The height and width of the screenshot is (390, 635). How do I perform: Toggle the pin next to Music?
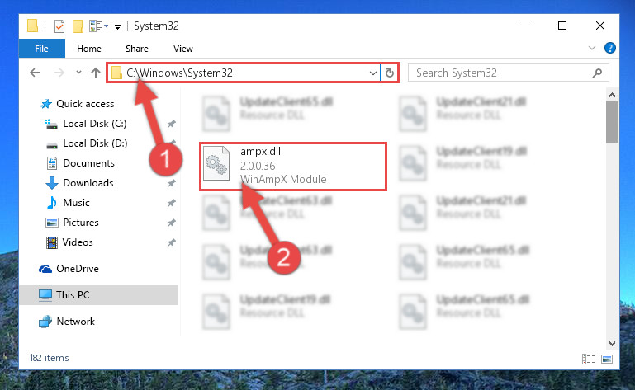click(x=172, y=203)
